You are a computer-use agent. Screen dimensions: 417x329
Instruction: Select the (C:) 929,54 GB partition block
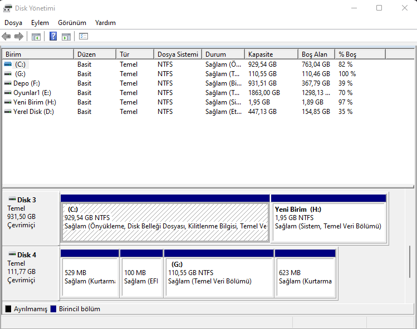coord(165,218)
